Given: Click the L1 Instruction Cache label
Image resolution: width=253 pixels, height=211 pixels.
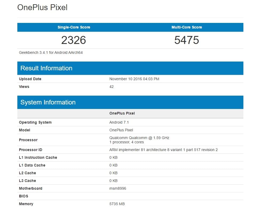Looking at the screenshot, I should point(38,157).
